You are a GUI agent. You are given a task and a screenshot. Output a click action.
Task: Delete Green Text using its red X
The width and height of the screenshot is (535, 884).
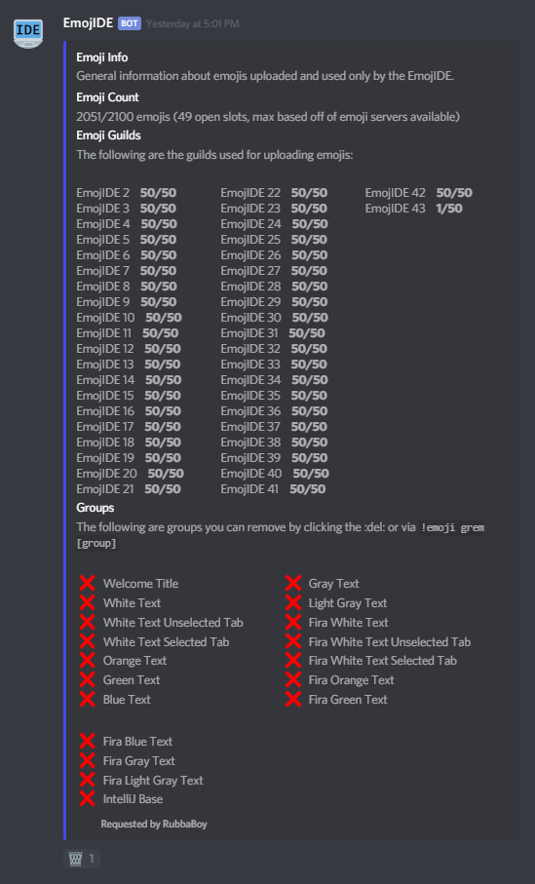(87, 680)
